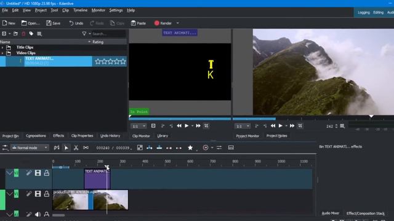Expand the Title Clips folder

click(x=2, y=47)
